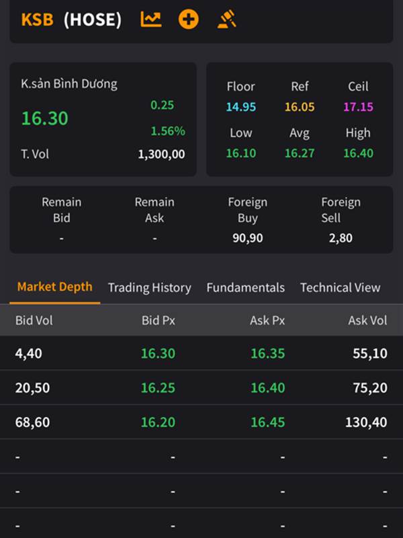The height and width of the screenshot is (538, 403).
Task: Tap ask price 16.45
Action: point(267,423)
